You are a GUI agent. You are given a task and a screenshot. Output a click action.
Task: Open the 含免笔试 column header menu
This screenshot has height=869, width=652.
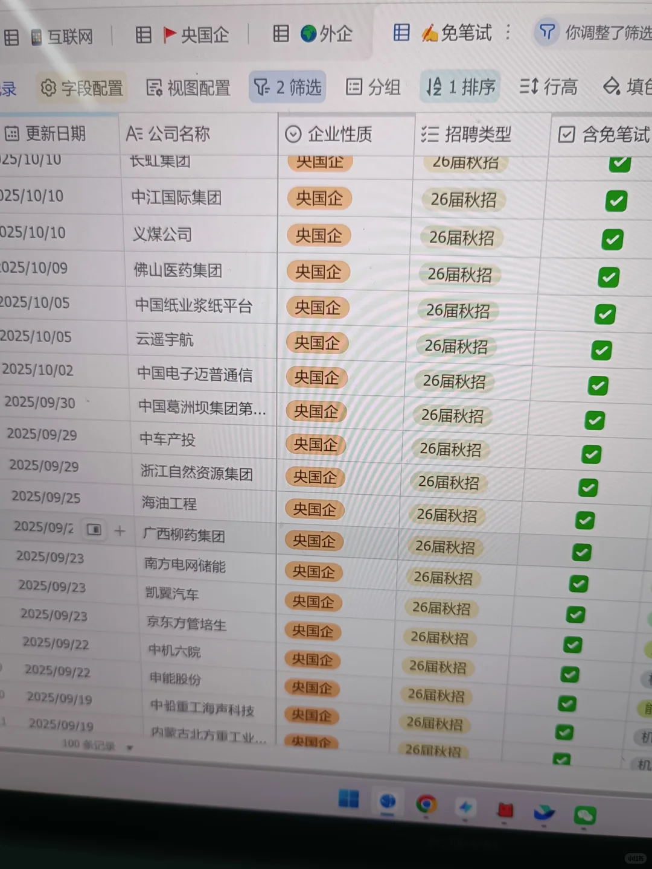coord(602,134)
